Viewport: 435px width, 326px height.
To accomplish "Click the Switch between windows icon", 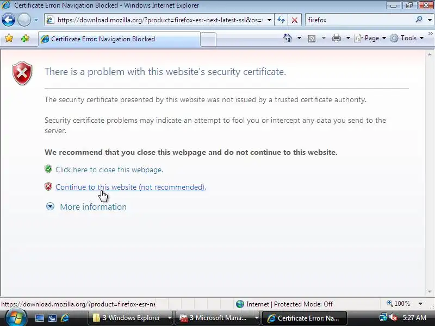I will pyautogui.click(x=52, y=318).
